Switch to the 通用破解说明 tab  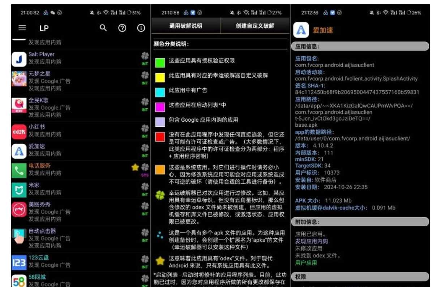point(186,26)
